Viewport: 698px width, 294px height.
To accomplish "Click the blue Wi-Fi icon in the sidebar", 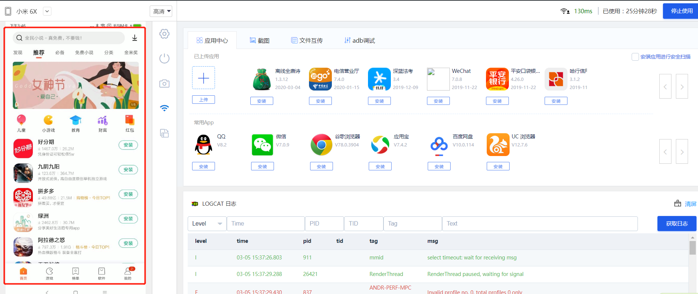I will pos(164,108).
